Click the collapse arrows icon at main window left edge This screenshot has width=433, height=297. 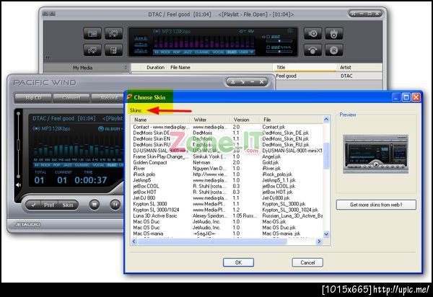click(x=48, y=58)
